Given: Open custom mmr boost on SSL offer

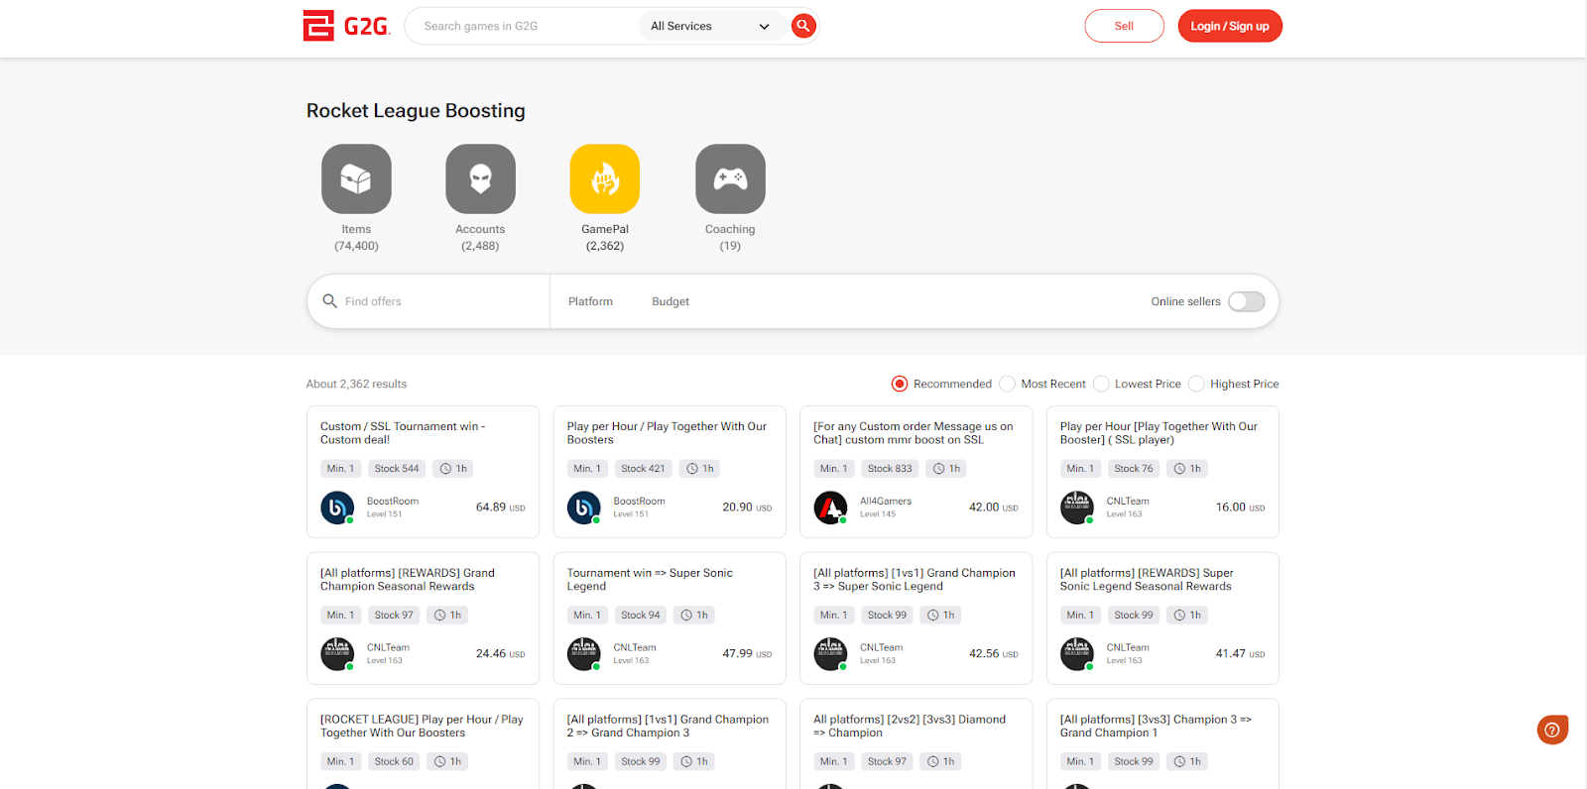Looking at the screenshot, I should tap(916, 472).
